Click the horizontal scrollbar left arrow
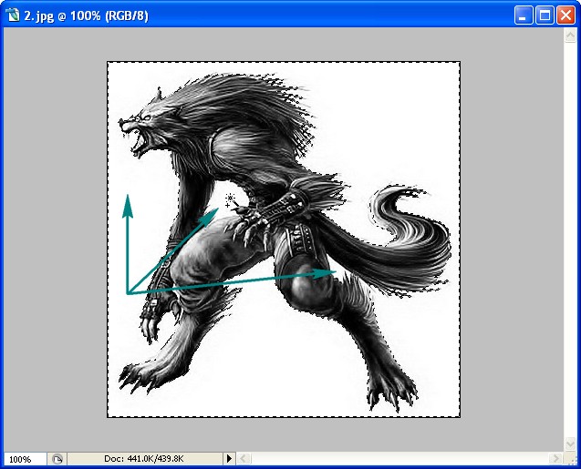 point(243,459)
